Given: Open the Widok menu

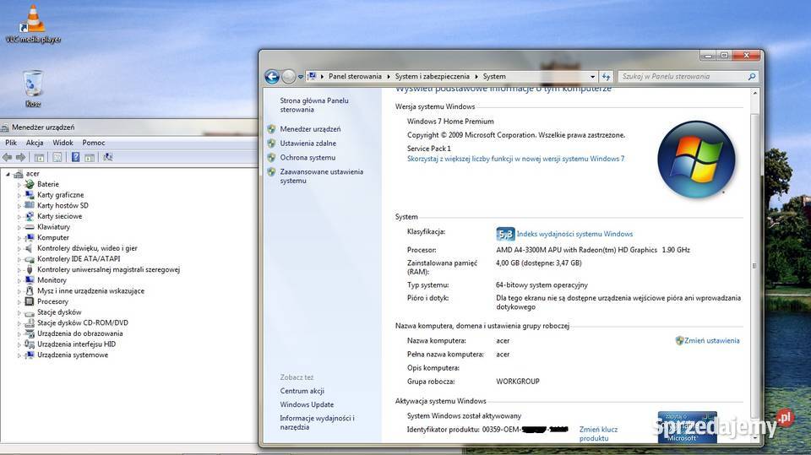Looking at the screenshot, I should [x=63, y=143].
